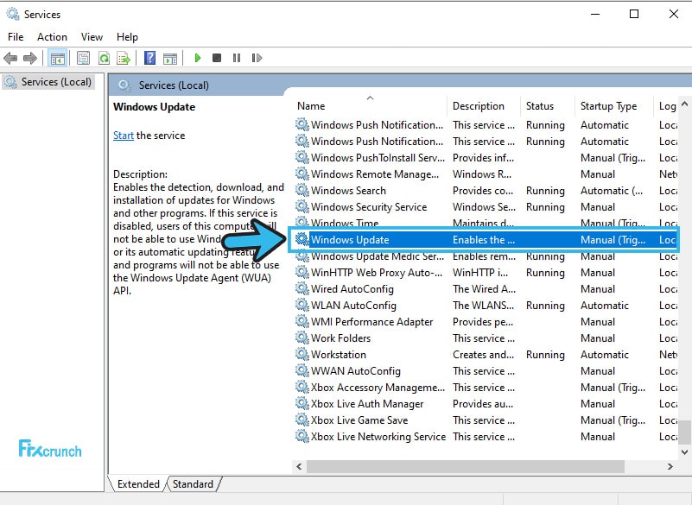Open the Help menu
Viewport: 692px width, 505px height.
click(x=127, y=37)
